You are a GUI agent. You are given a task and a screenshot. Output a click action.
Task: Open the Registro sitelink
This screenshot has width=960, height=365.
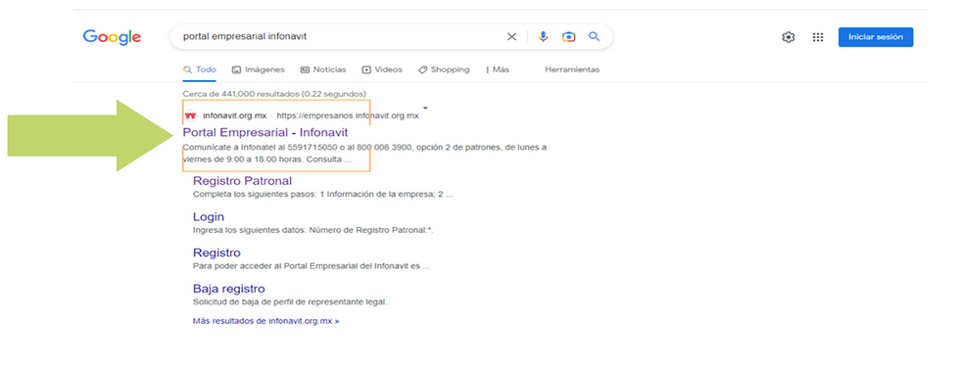216,252
